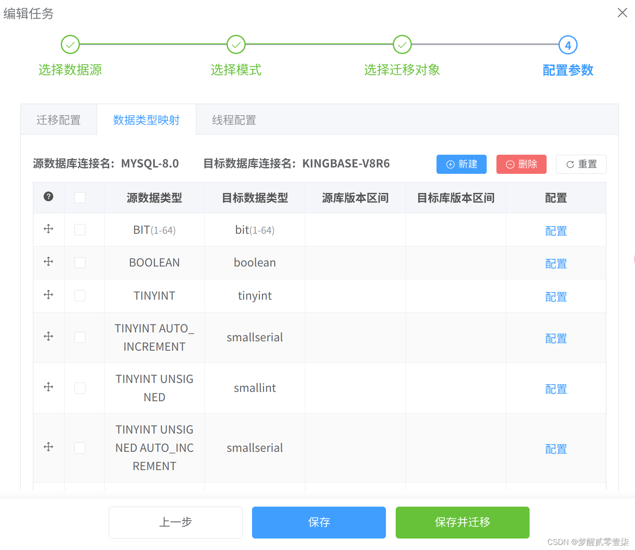
Task: Click the 配置参数 step label
Action: point(568,70)
